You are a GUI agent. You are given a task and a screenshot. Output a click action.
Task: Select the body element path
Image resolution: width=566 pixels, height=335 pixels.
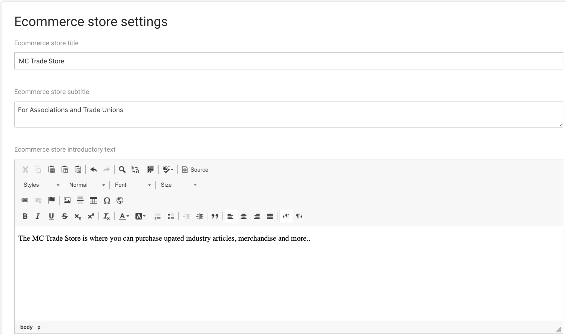point(26,327)
